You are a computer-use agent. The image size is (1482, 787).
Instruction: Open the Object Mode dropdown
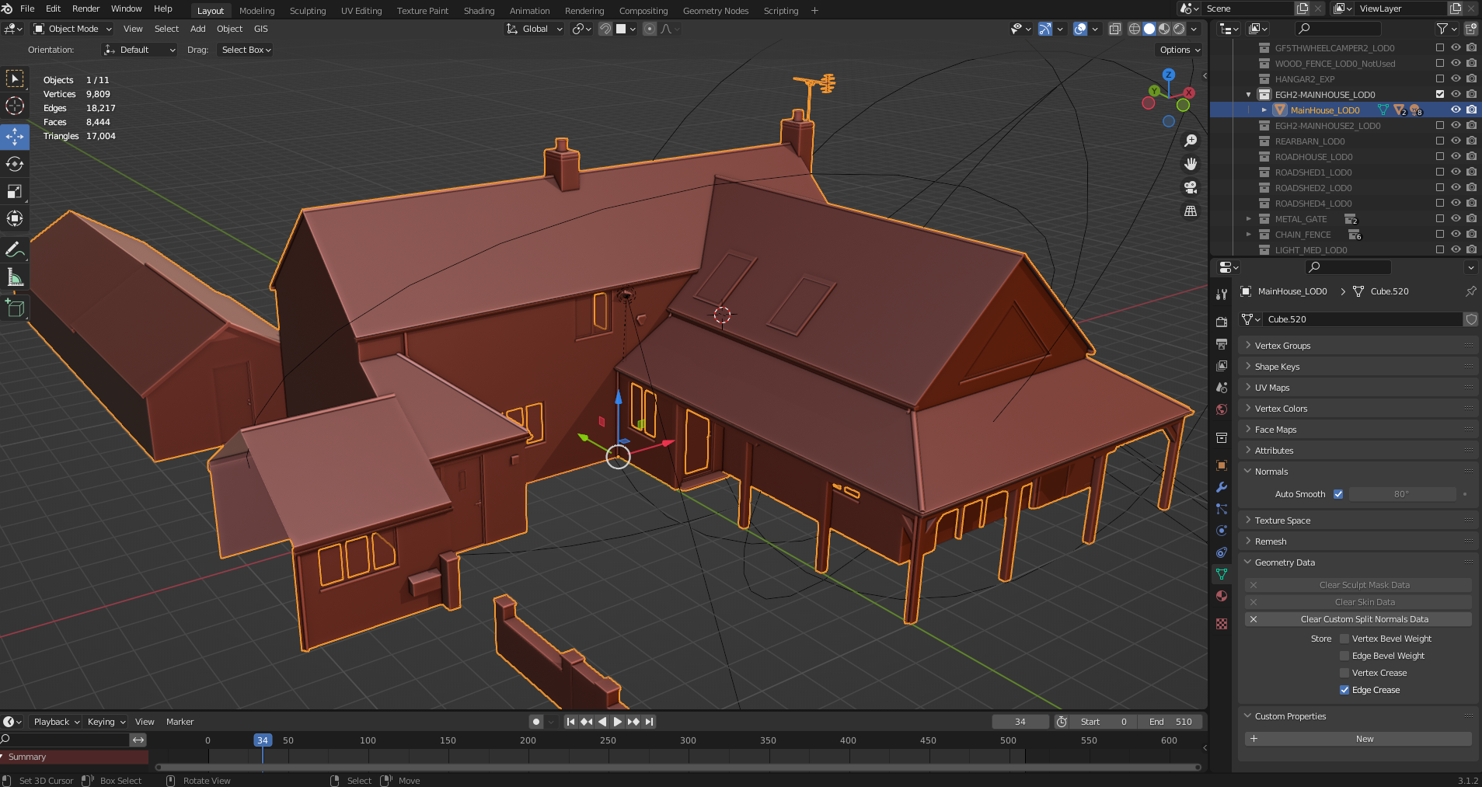point(71,29)
